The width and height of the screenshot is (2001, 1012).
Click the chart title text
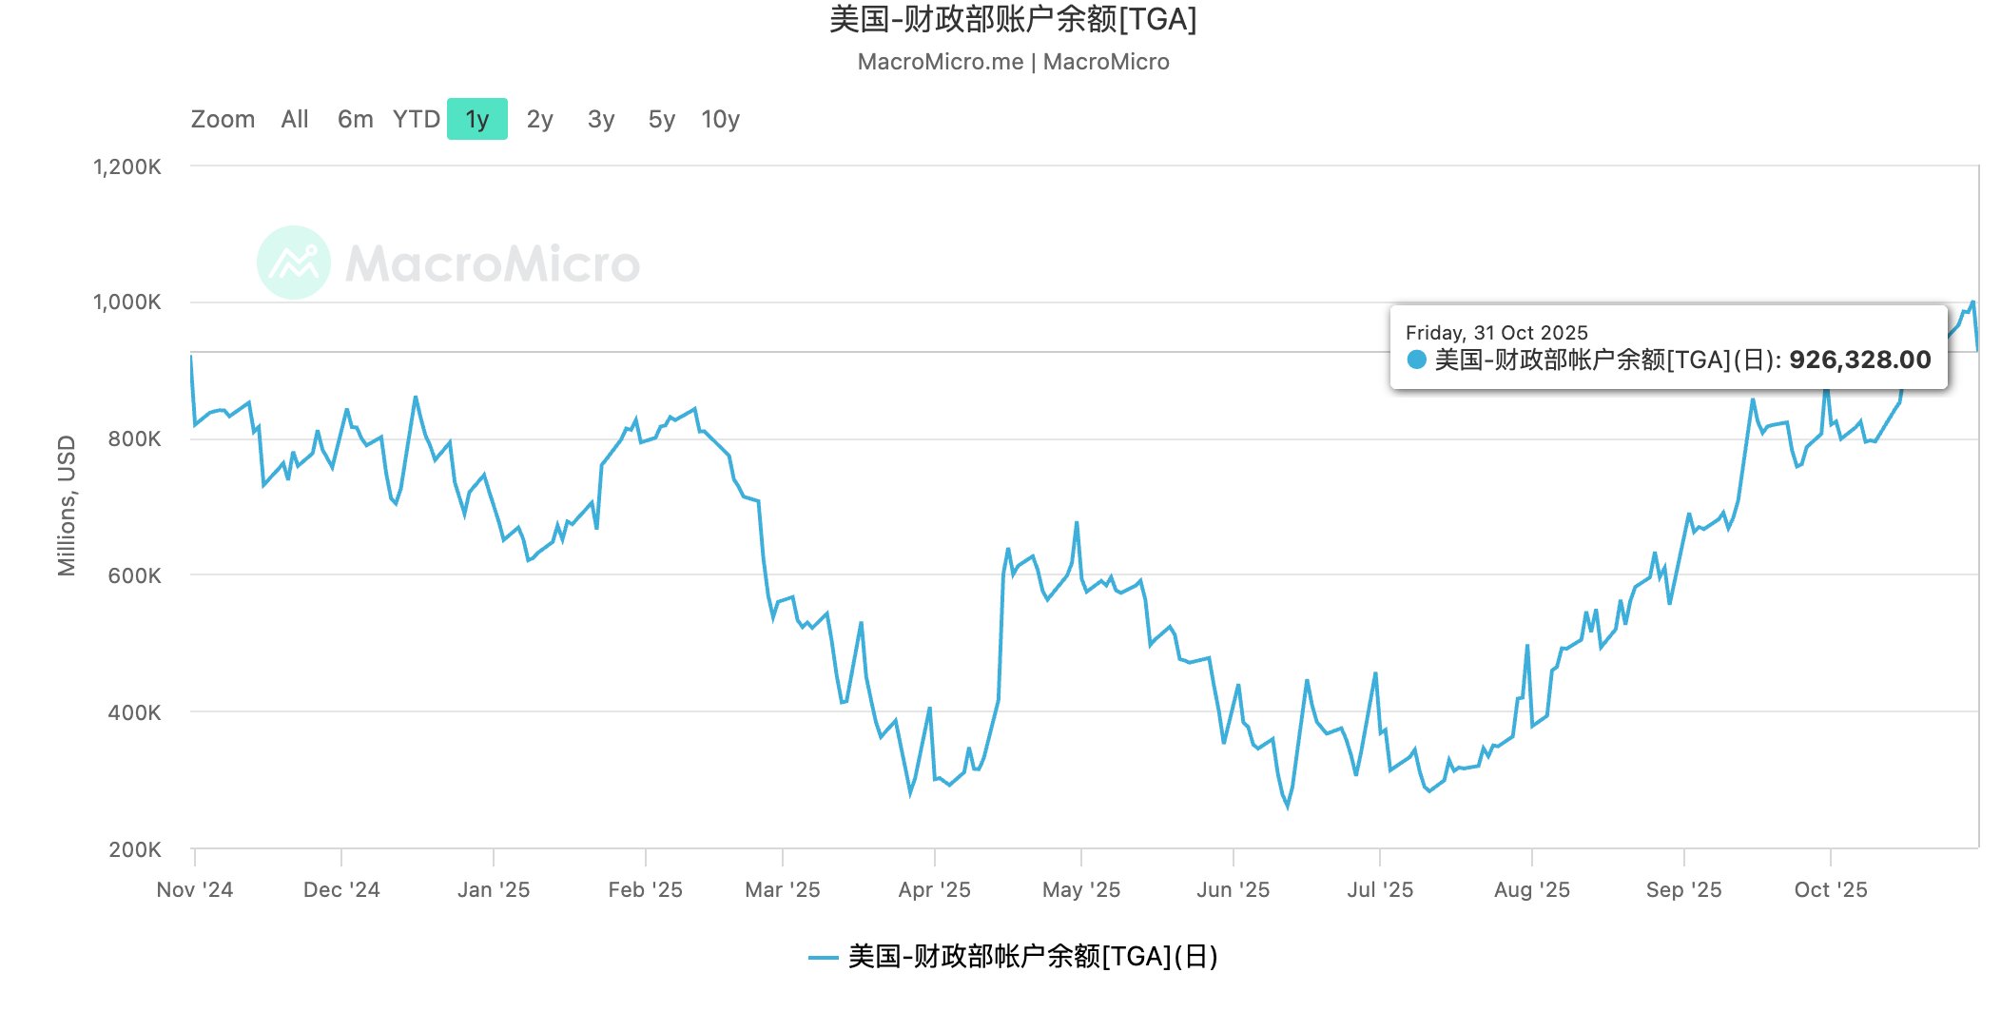pos(1013,19)
